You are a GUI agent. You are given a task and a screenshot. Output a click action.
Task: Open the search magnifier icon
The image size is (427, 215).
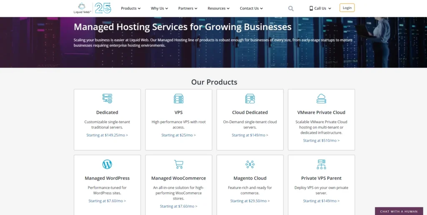(291, 8)
